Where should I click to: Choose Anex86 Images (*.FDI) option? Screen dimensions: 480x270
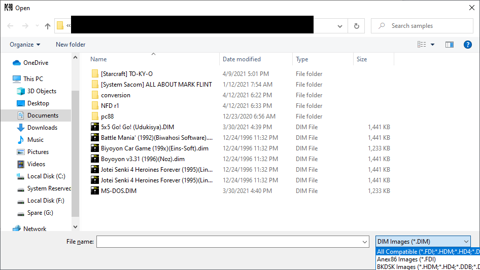coord(428,259)
